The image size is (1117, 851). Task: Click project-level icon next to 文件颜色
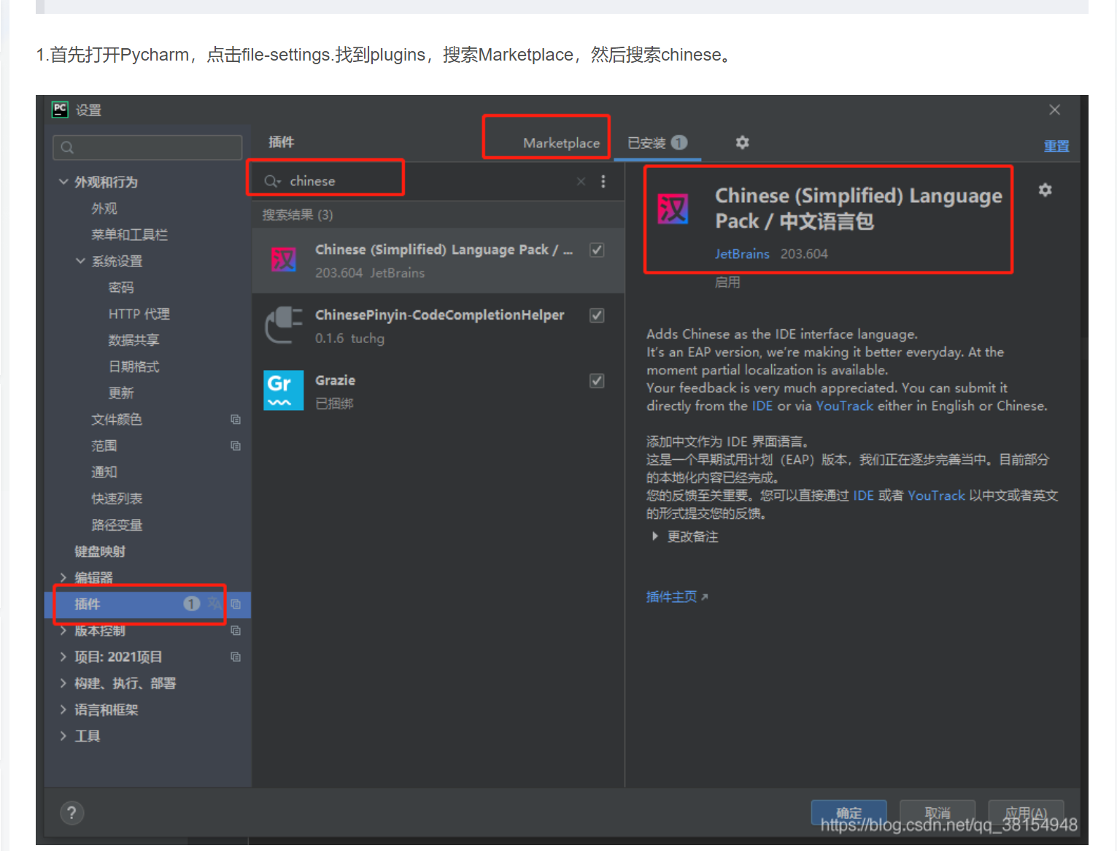pos(235,419)
